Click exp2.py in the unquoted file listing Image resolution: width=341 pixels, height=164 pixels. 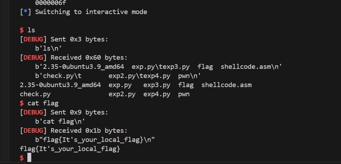point(122,94)
